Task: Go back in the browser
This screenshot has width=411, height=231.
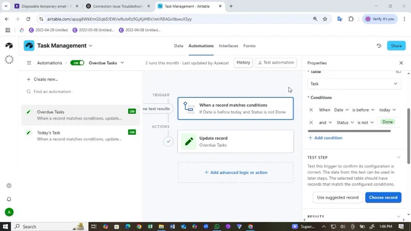Action: coord(7,19)
